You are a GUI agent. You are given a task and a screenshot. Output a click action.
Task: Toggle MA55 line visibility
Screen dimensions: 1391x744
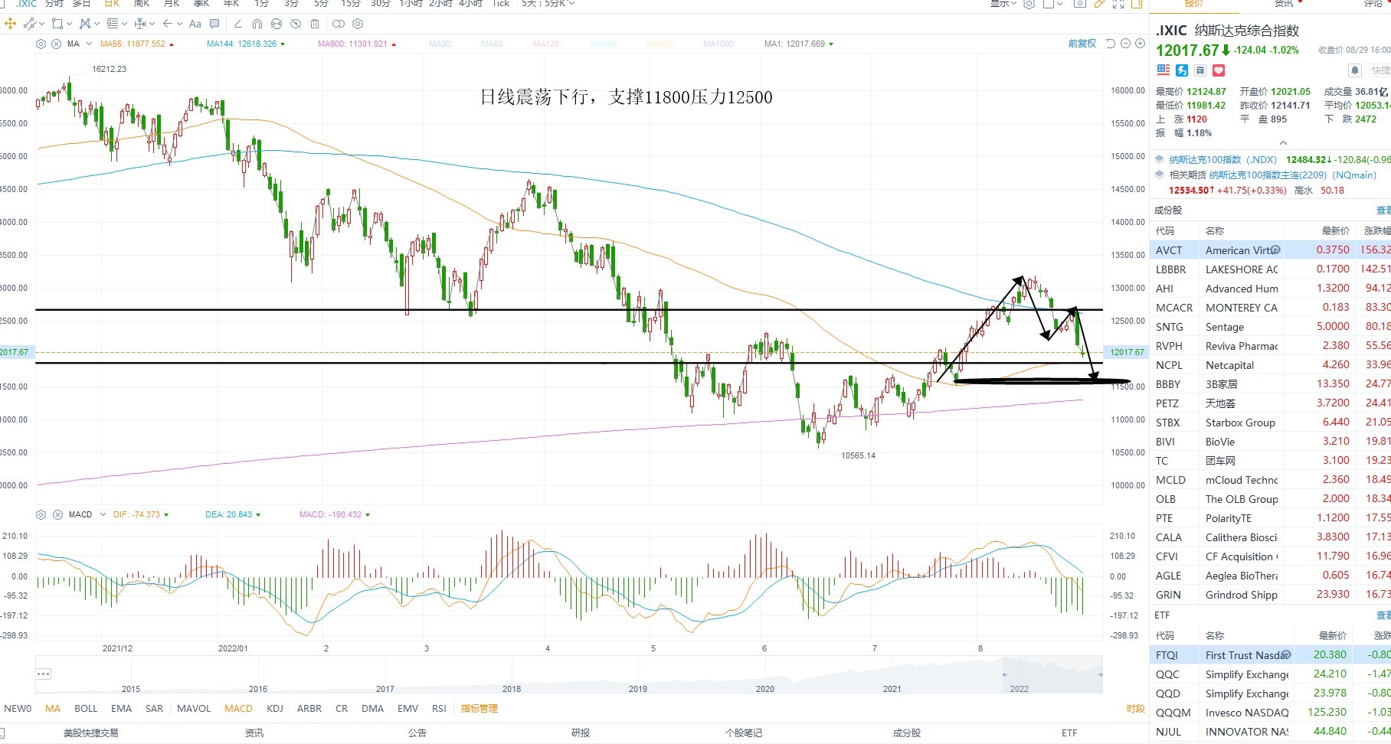click(137, 44)
